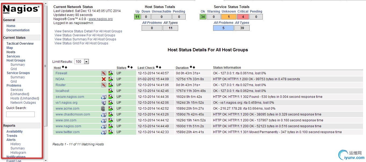Open Service Groups in the sidebar

point(18,73)
